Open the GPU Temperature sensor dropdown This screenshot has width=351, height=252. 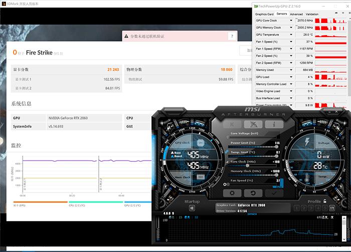tap(291, 34)
